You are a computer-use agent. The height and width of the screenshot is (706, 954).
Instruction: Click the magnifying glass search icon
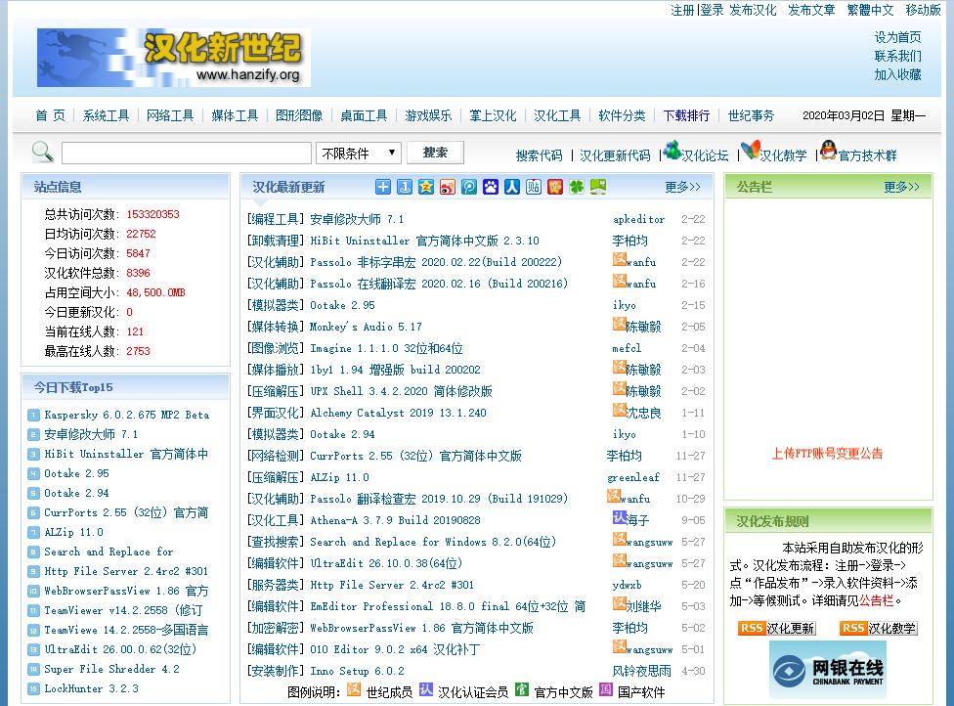43,153
